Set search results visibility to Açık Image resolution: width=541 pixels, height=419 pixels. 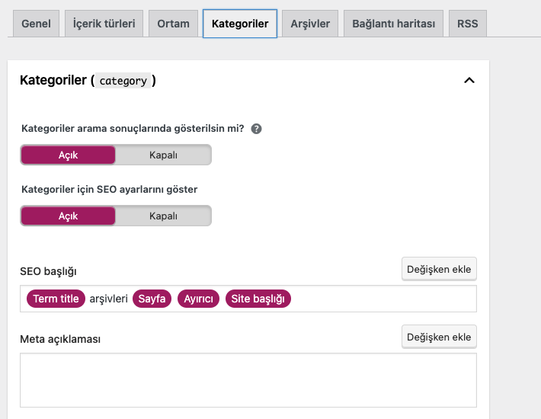tap(69, 155)
